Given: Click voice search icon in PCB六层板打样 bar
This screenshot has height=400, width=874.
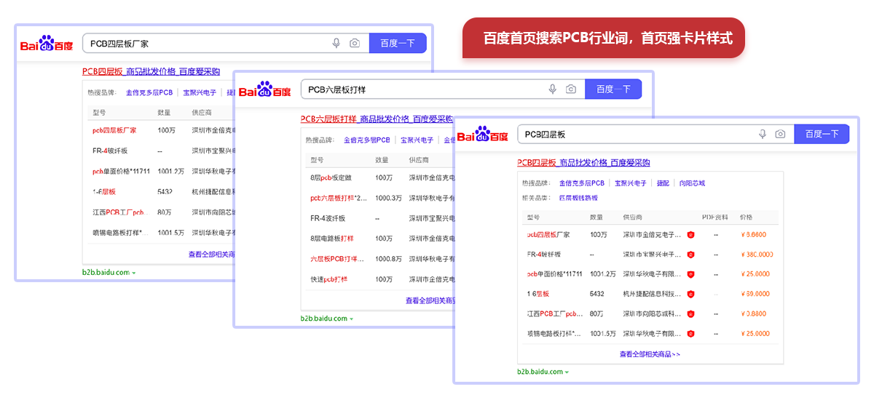Looking at the screenshot, I should click(552, 89).
